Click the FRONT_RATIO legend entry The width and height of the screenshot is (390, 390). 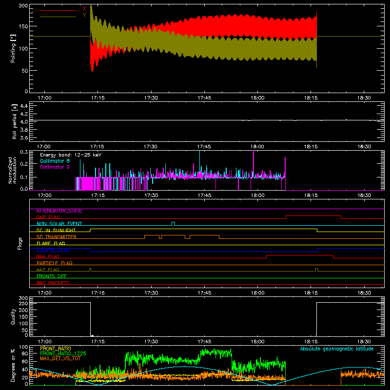(56, 349)
